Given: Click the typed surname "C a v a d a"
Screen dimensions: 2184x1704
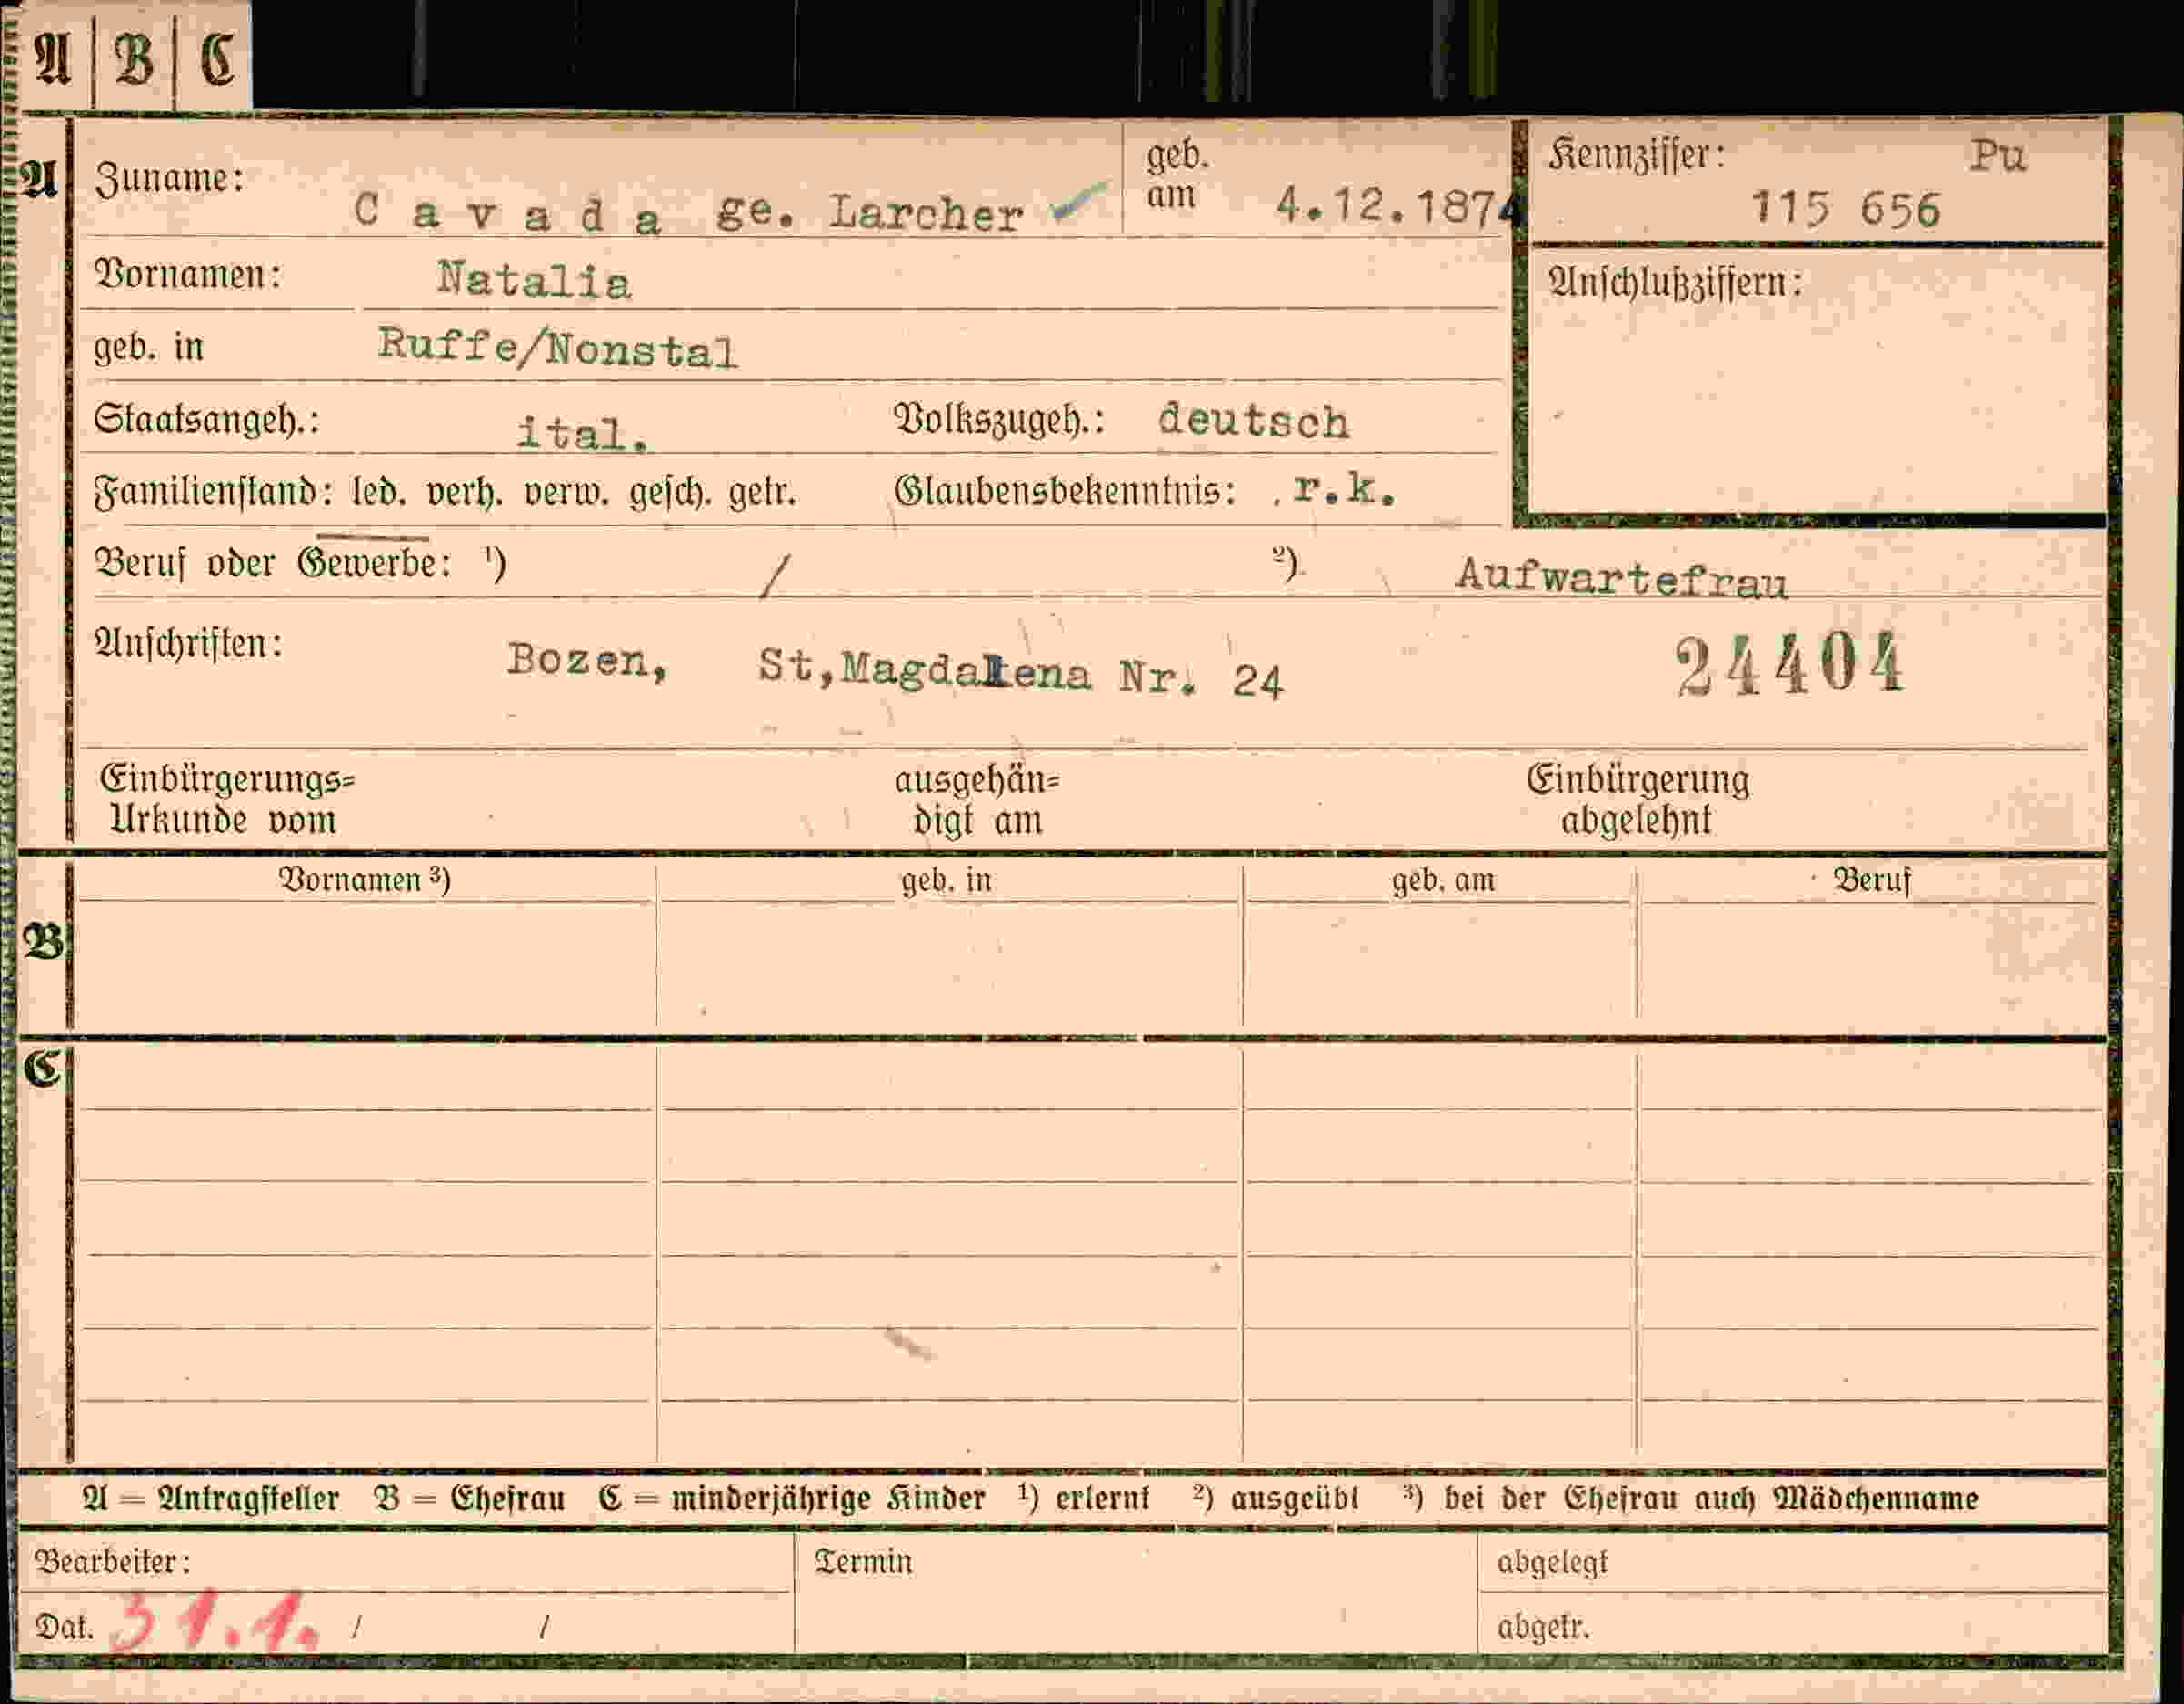Looking at the screenshot, I should click(507, 213).
